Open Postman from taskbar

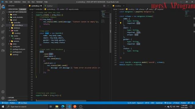click(75, 107)
